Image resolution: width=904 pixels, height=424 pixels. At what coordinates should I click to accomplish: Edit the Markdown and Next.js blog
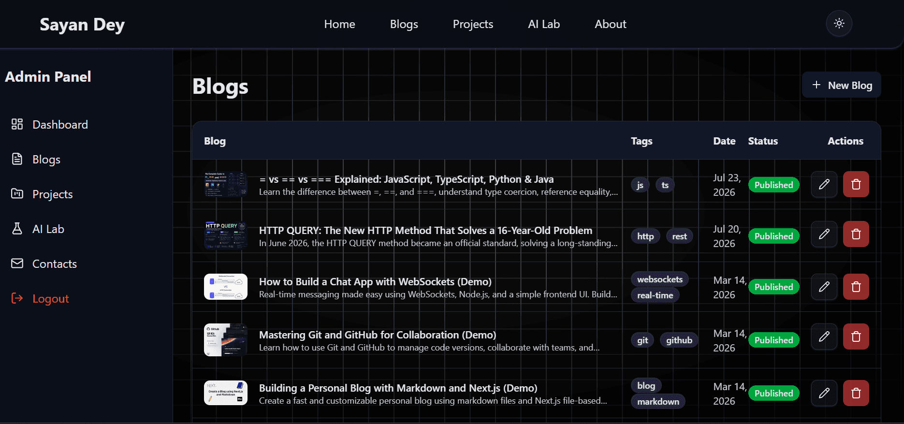(824, 393)
